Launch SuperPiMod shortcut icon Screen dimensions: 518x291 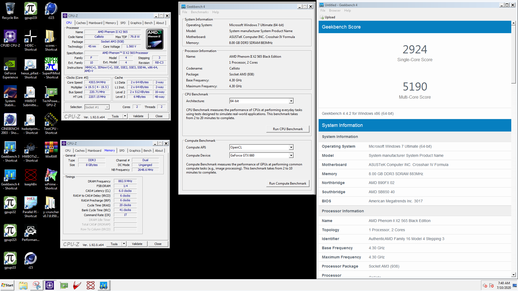click(x=51, y=68)
